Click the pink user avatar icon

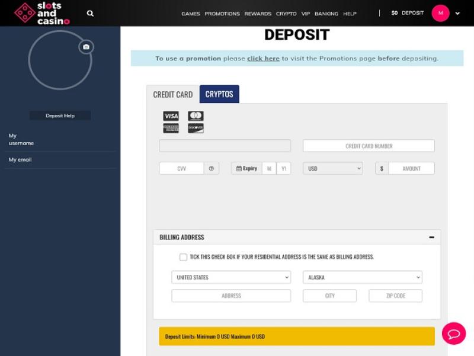tap(440, 13)
